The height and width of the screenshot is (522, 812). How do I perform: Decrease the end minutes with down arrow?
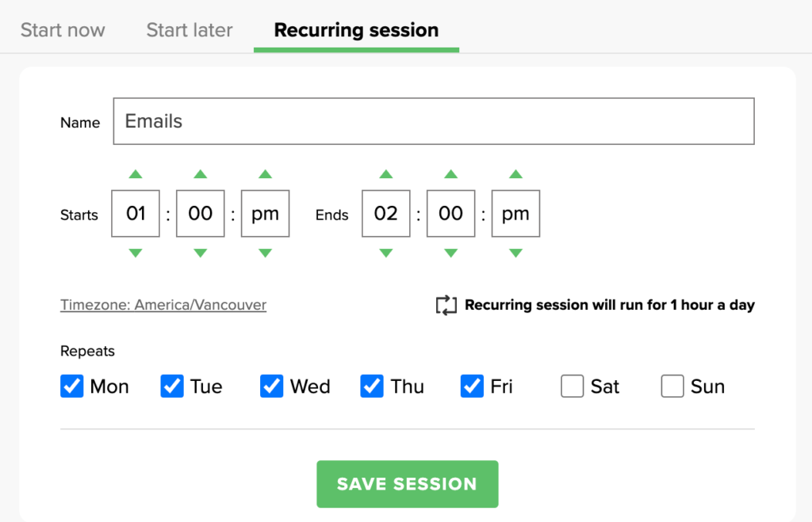[451, 253]
